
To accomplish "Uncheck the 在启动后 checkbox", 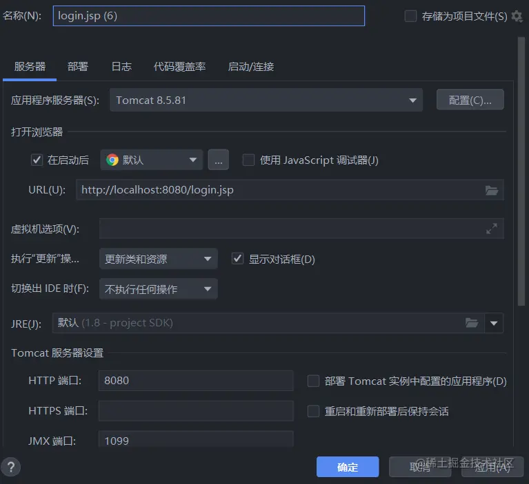I will point(37,160).
